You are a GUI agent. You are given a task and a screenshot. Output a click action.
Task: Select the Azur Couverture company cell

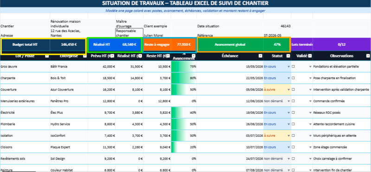(x=69, y=89)
